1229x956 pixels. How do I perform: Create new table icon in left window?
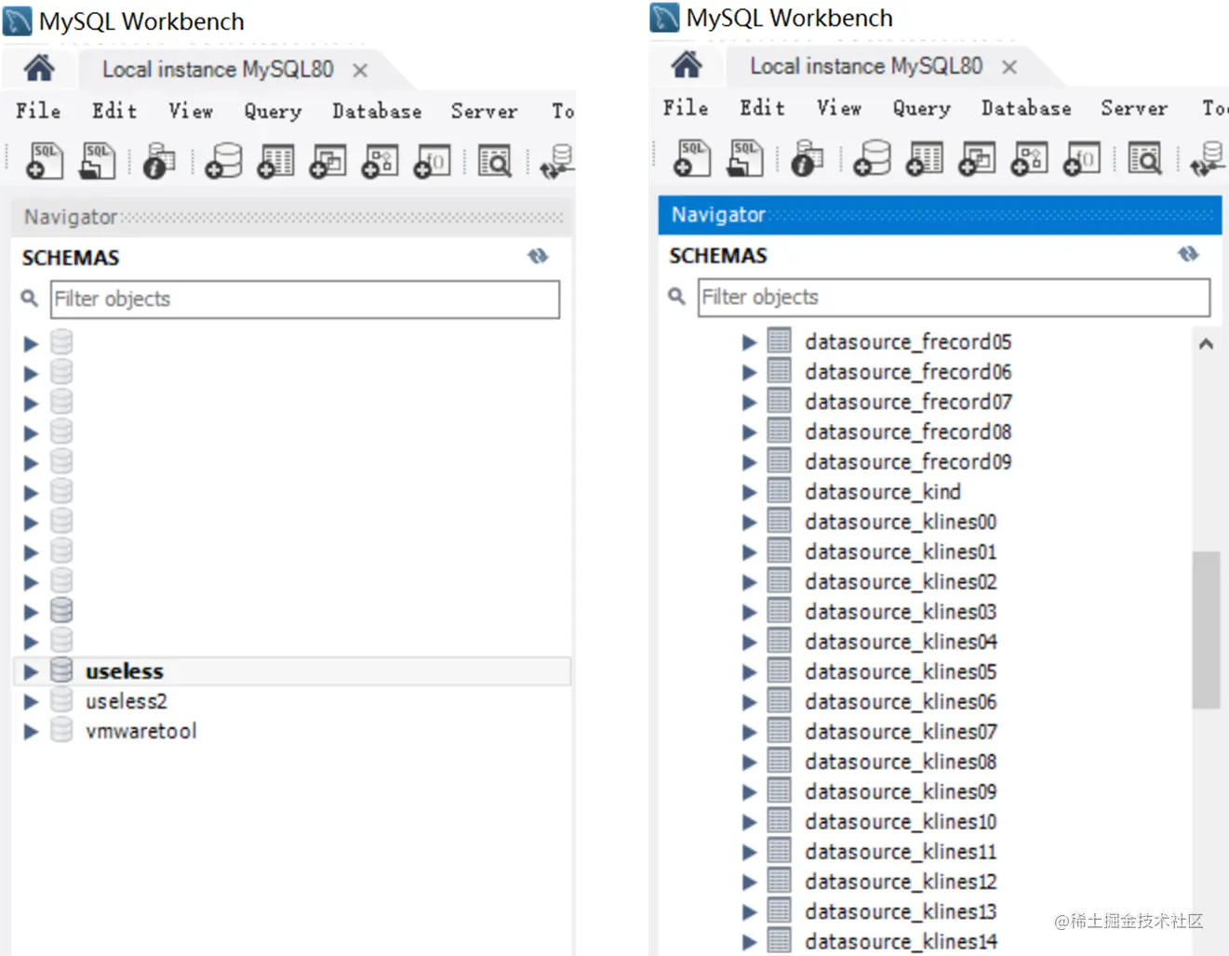point(276,160)
